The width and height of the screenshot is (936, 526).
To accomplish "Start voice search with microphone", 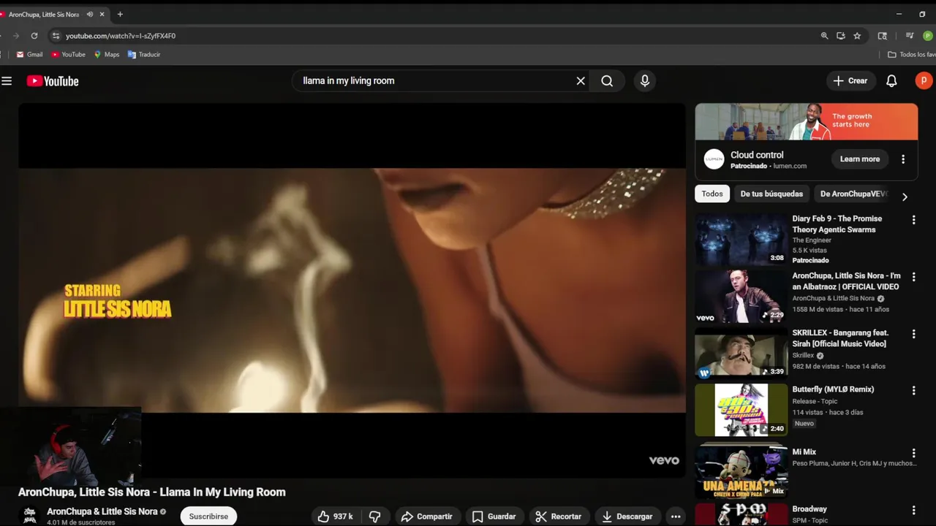I will pos(644,81).
